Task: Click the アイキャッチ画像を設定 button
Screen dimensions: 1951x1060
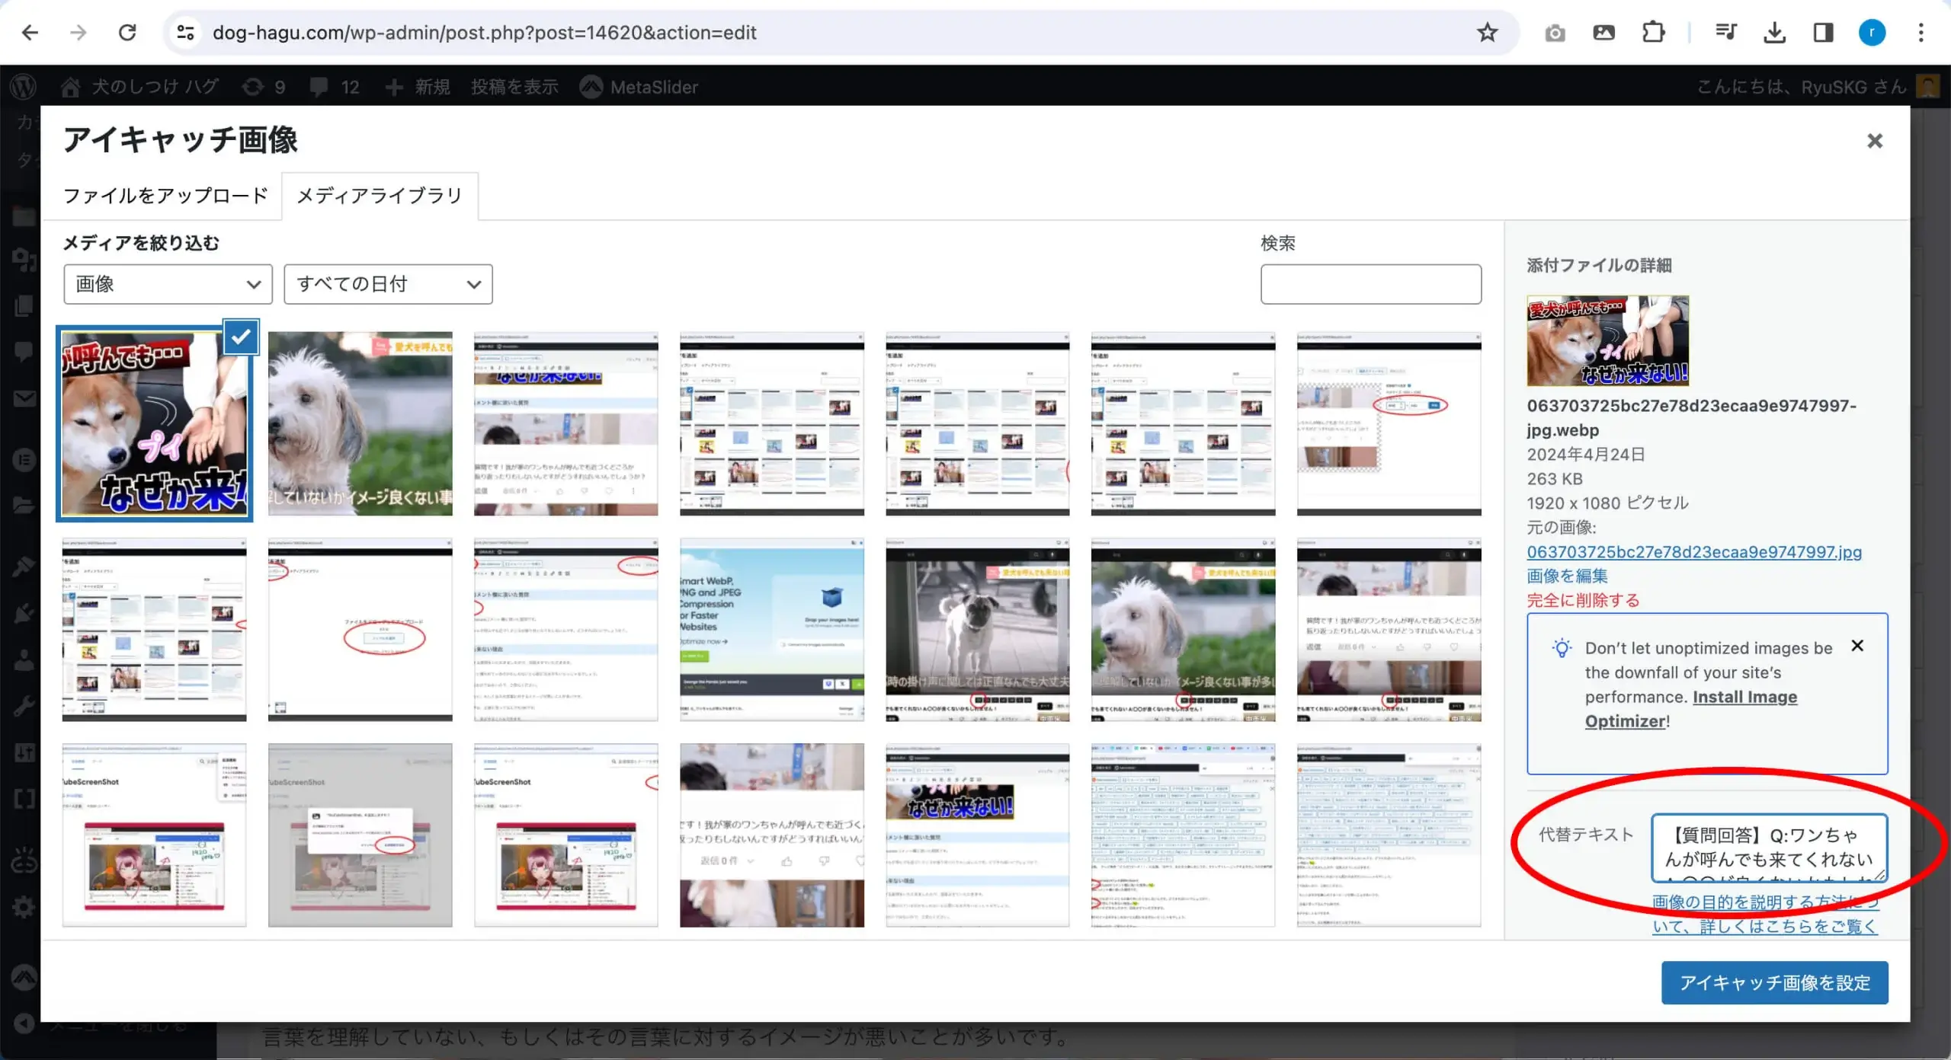Action: pos(1774,982)
